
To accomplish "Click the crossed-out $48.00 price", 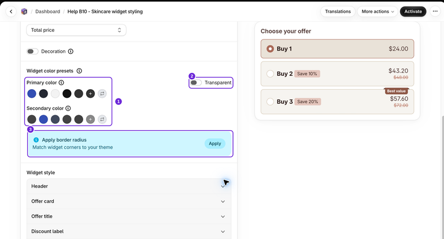I will [x=401, y=78].
